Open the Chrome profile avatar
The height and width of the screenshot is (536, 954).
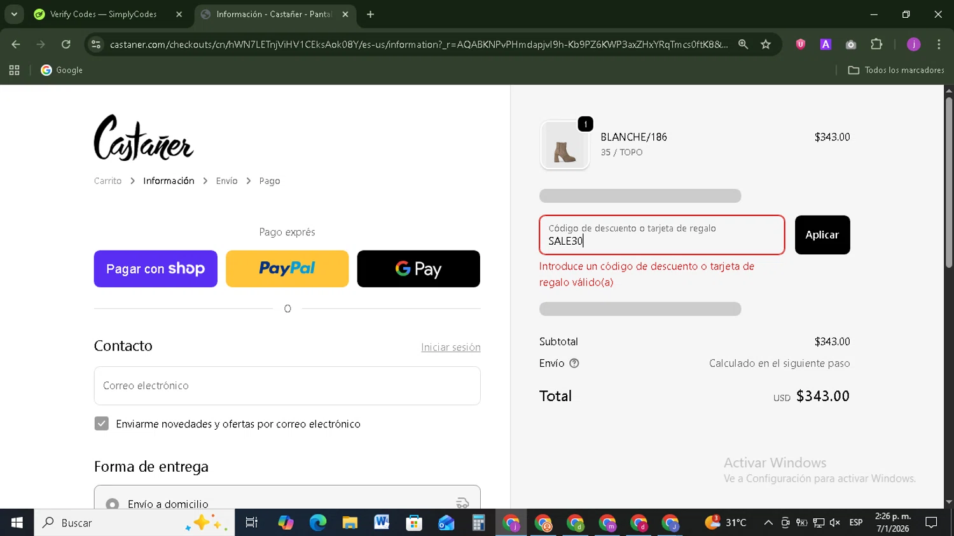click(x=914, y=45)
